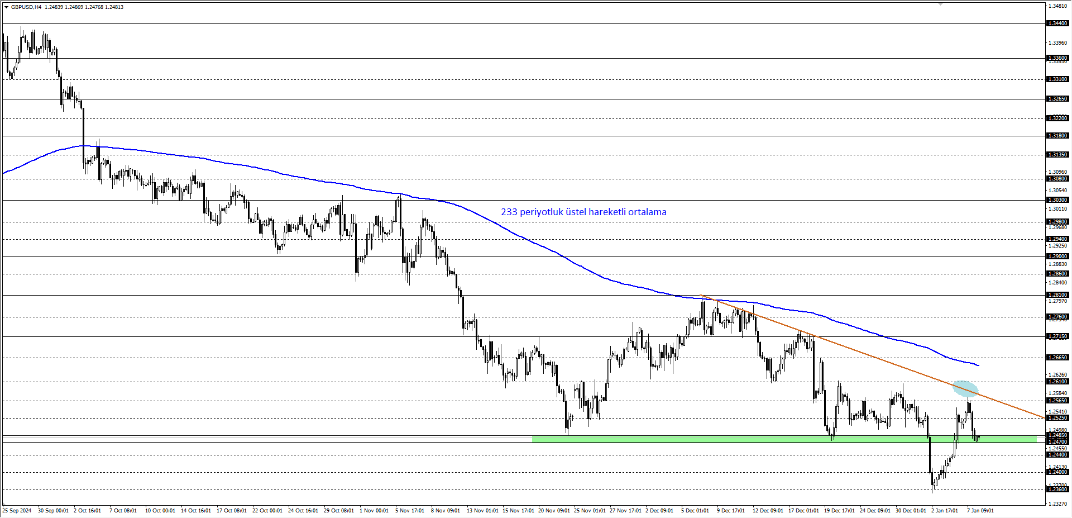Click the '12 Dec 09:01' time axis label
This screenshot has height=518, width=1072.
click(x=768, y=511)
